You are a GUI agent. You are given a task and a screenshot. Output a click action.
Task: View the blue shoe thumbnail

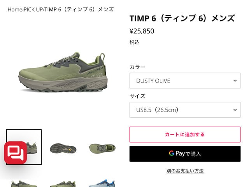click(x=102, y=183)
